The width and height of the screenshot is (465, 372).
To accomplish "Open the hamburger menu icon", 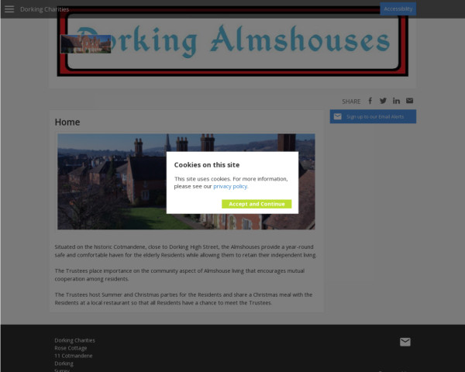I will click(9, 9).
